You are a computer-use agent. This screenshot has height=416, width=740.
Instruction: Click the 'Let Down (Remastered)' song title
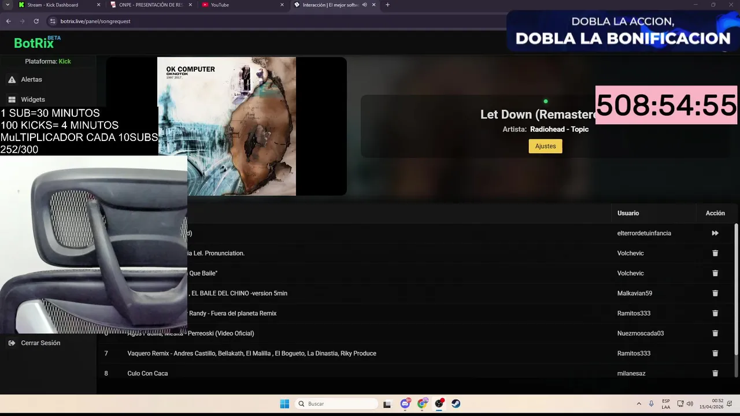(538, 114)
